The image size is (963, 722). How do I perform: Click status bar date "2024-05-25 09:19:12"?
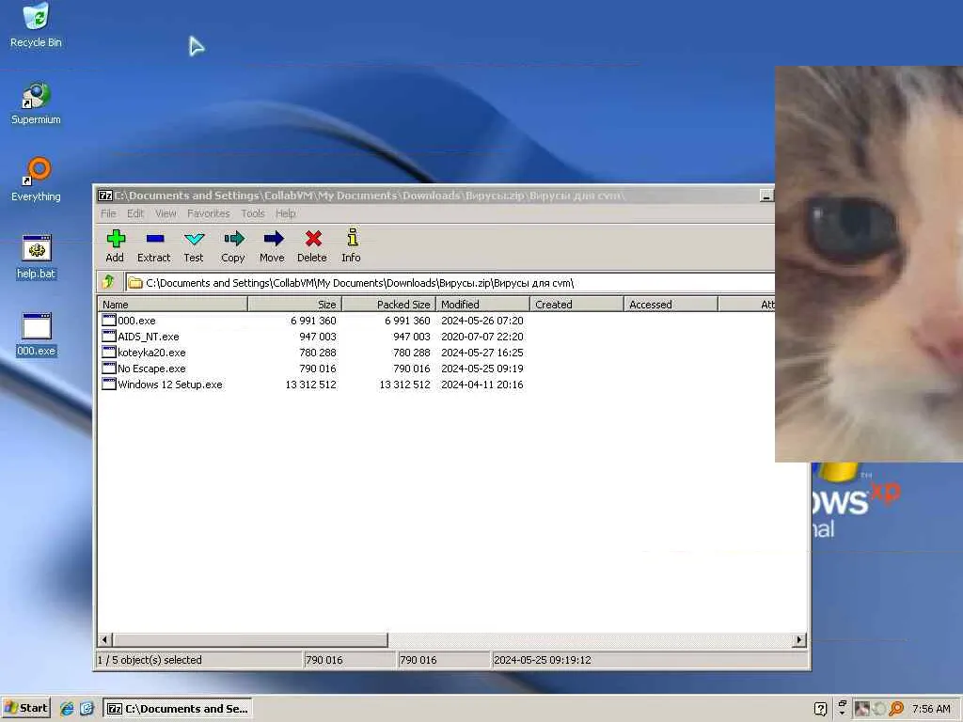[x=543, y=660]
